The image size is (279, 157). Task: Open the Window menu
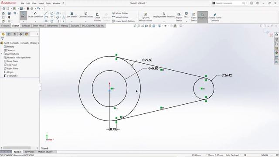[56, 3]
